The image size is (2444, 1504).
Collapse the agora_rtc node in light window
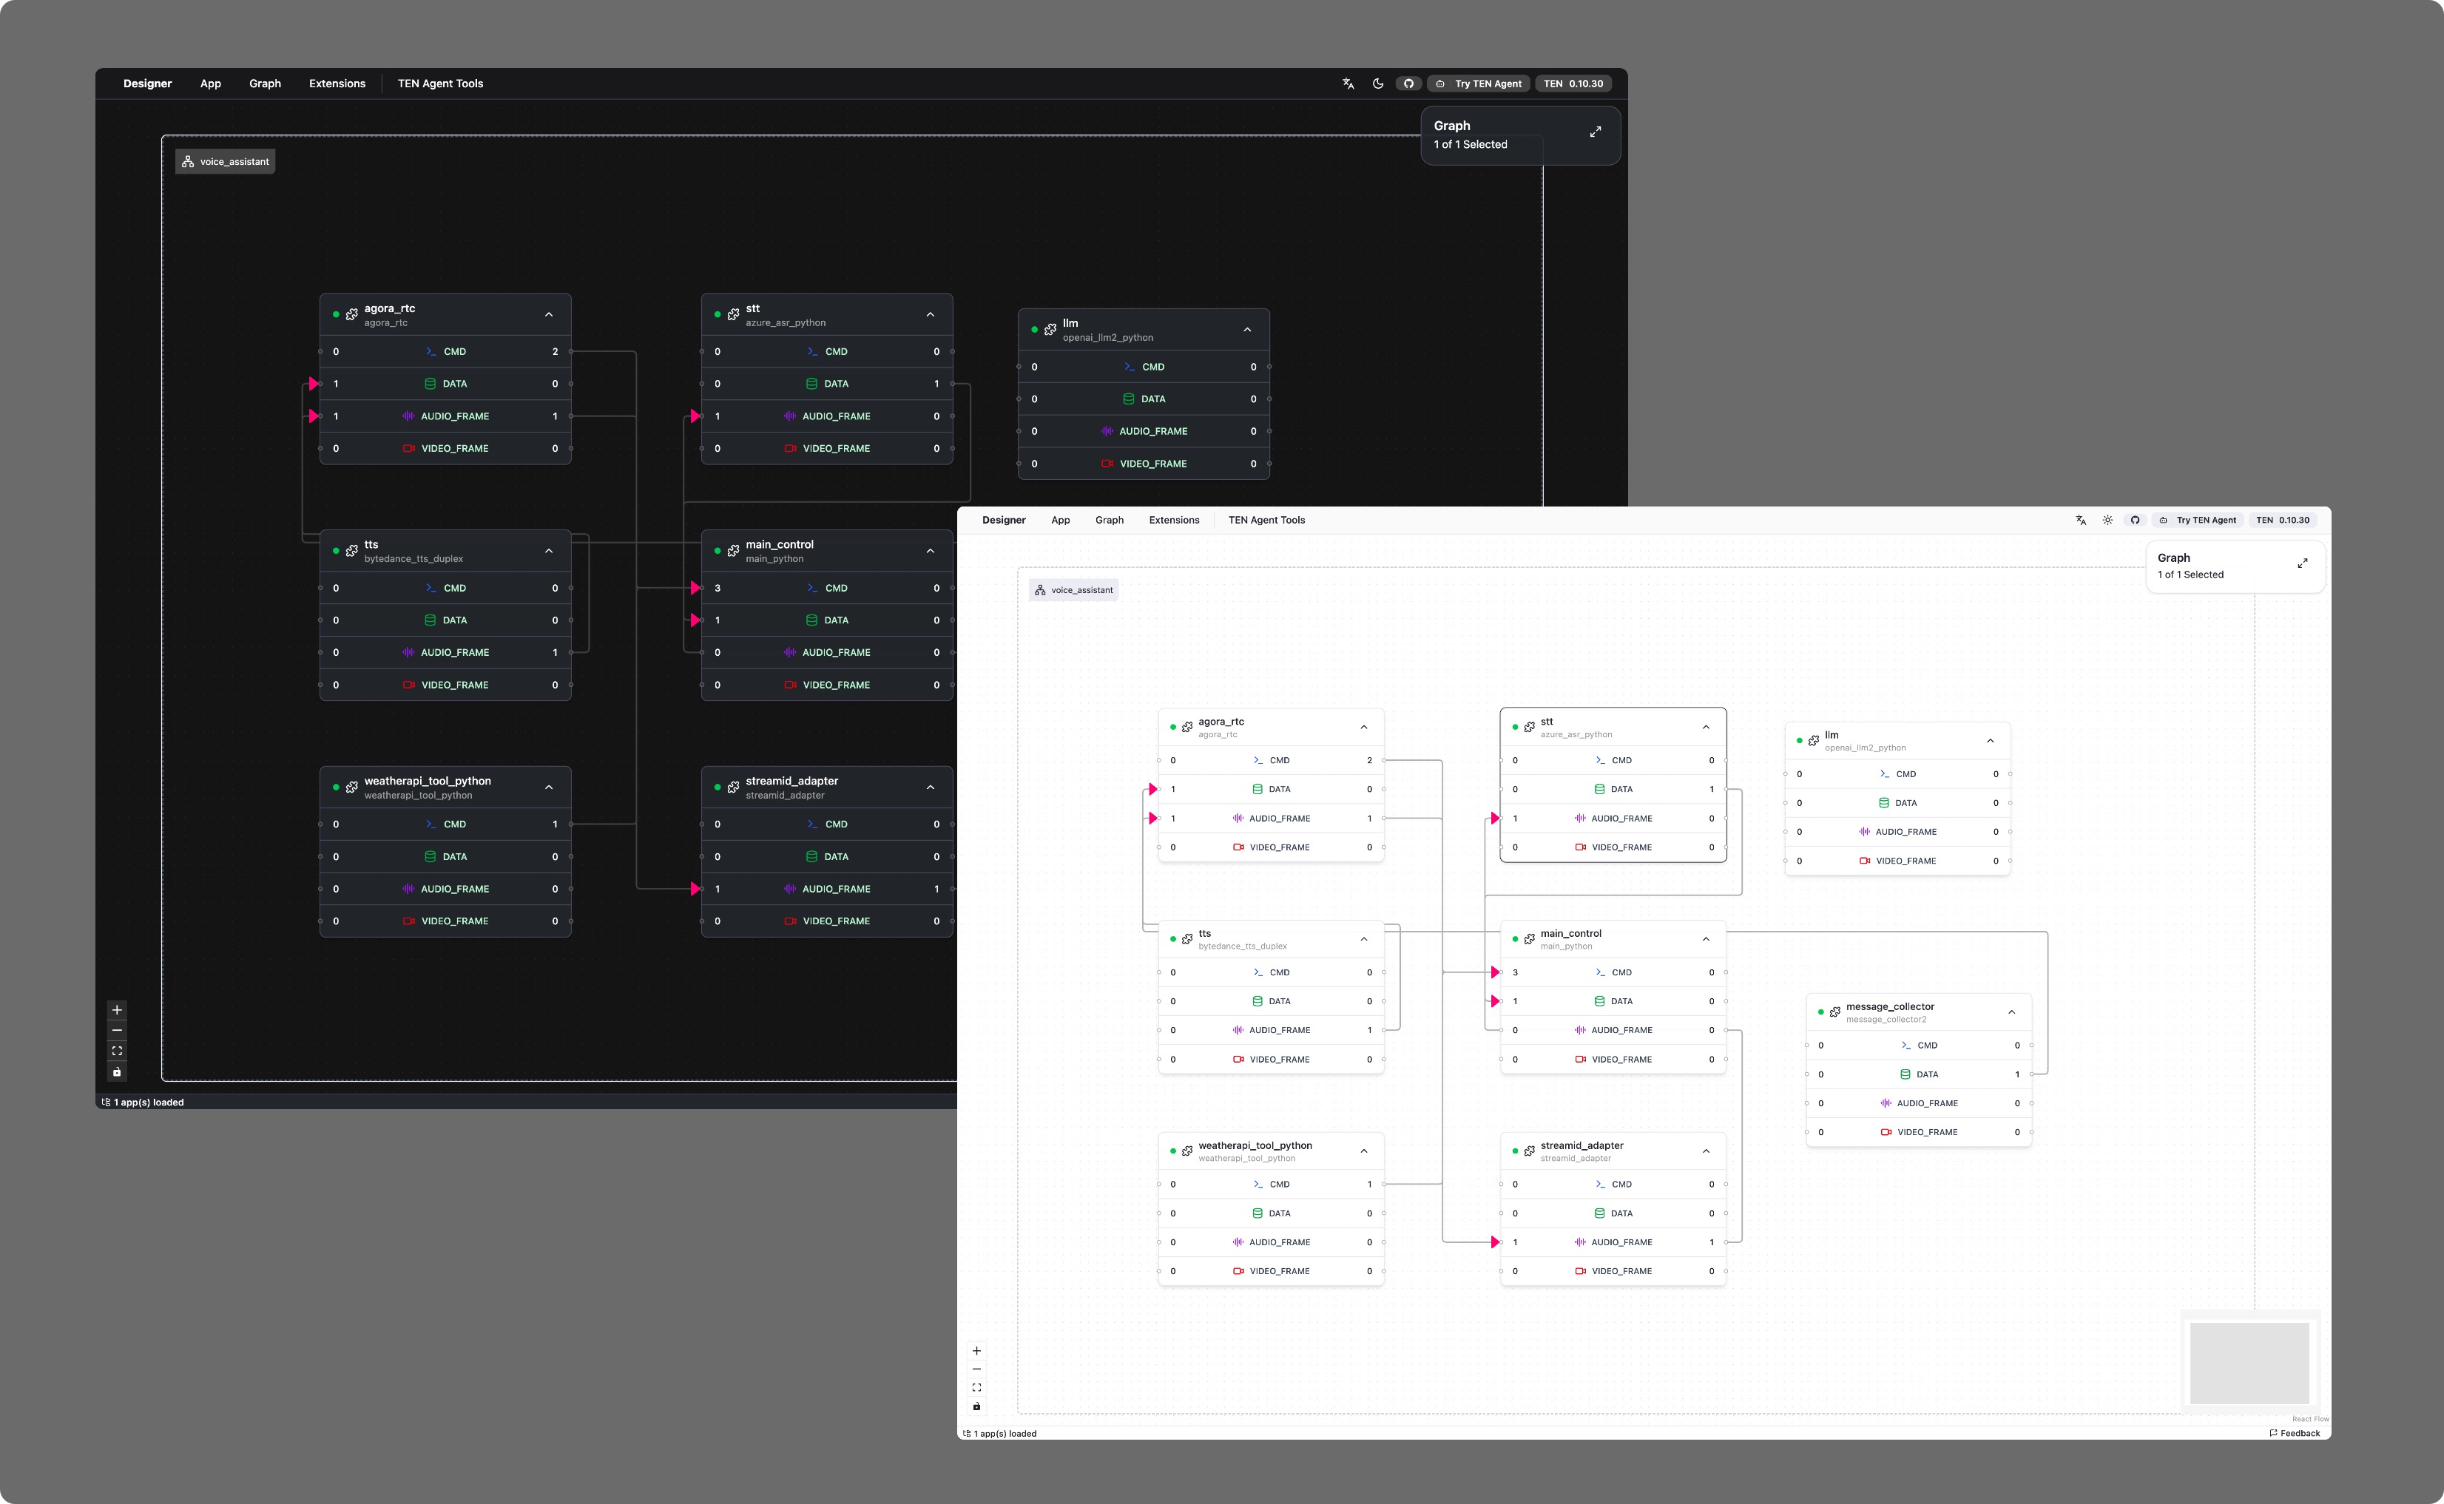(x=1363, y=727)
